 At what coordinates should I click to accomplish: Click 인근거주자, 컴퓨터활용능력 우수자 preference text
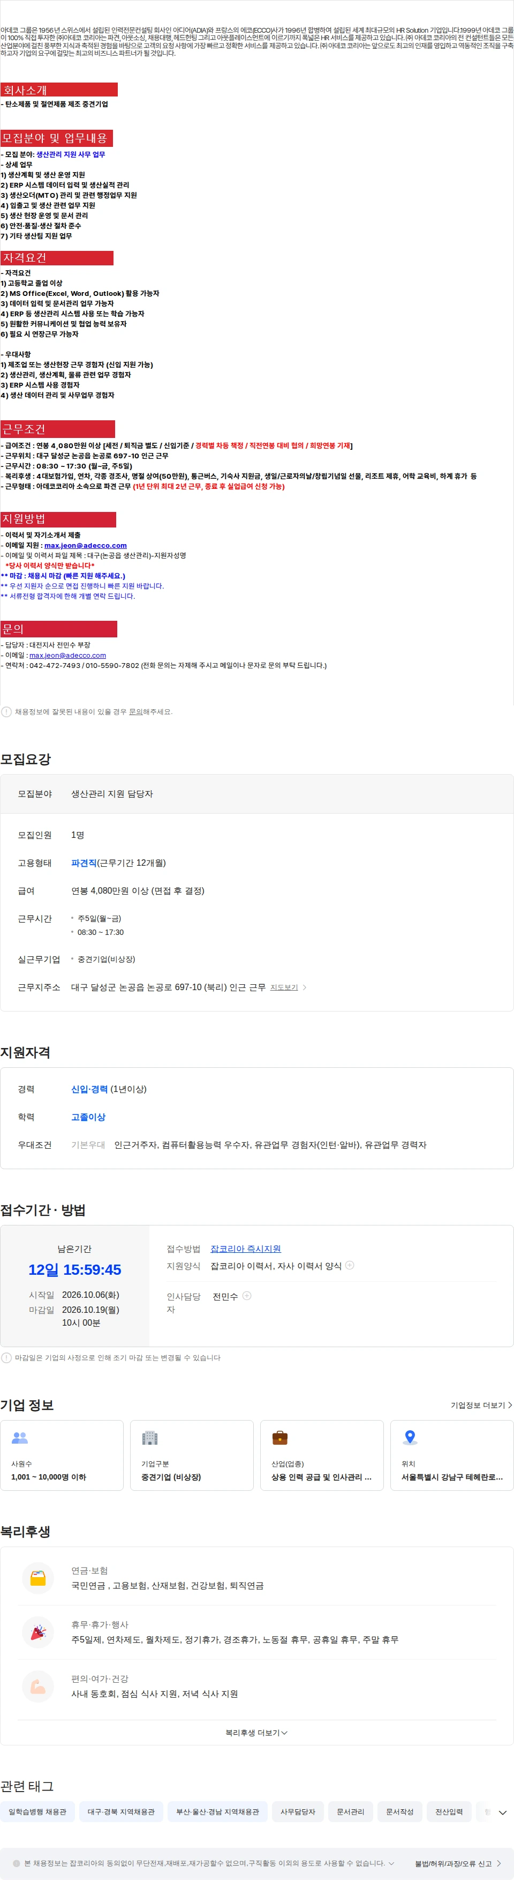tap(270, 1145)
